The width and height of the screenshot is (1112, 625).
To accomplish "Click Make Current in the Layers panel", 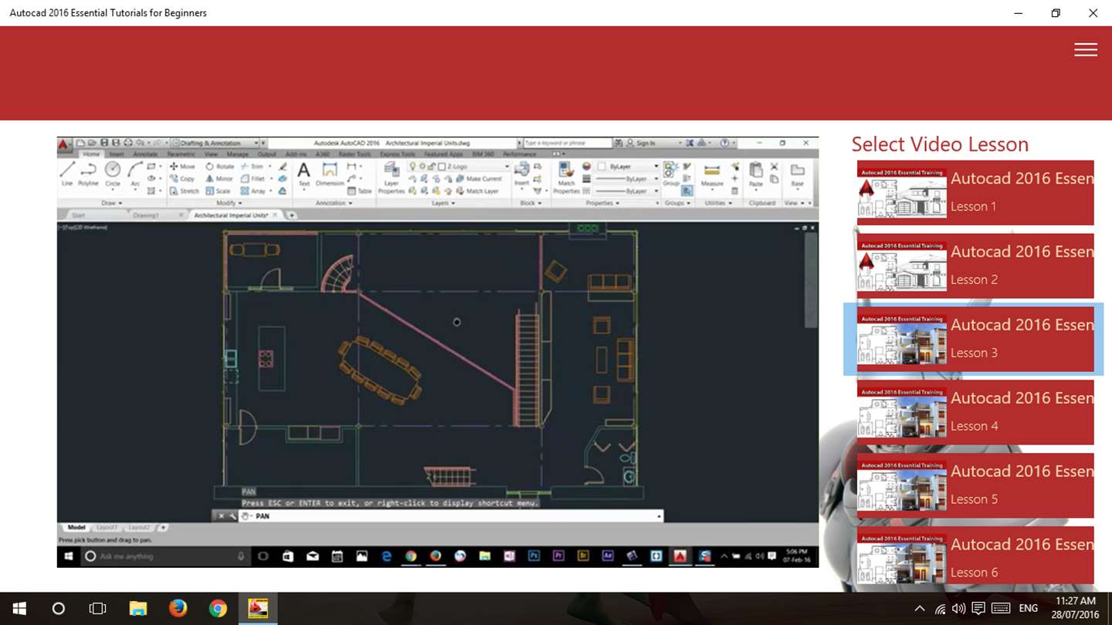I will coord(479,179).
